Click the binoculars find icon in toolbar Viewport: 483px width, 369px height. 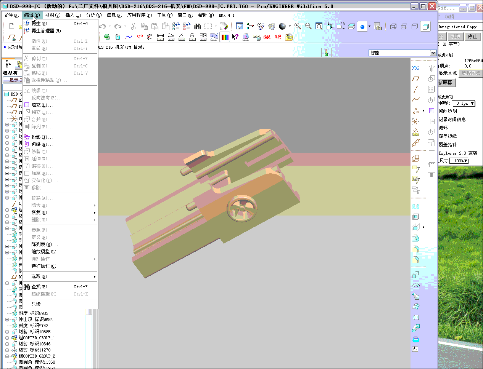(198, 26)
